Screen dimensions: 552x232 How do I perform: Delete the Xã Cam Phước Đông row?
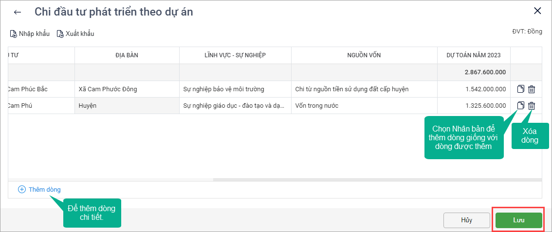pyautogui.click(x=532, y=89)
